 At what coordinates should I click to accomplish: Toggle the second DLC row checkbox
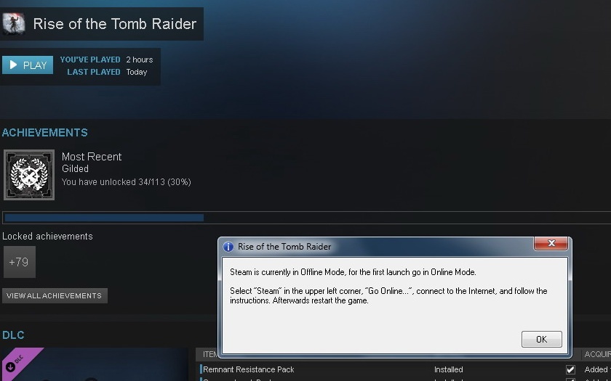click(x=570, y=380)
